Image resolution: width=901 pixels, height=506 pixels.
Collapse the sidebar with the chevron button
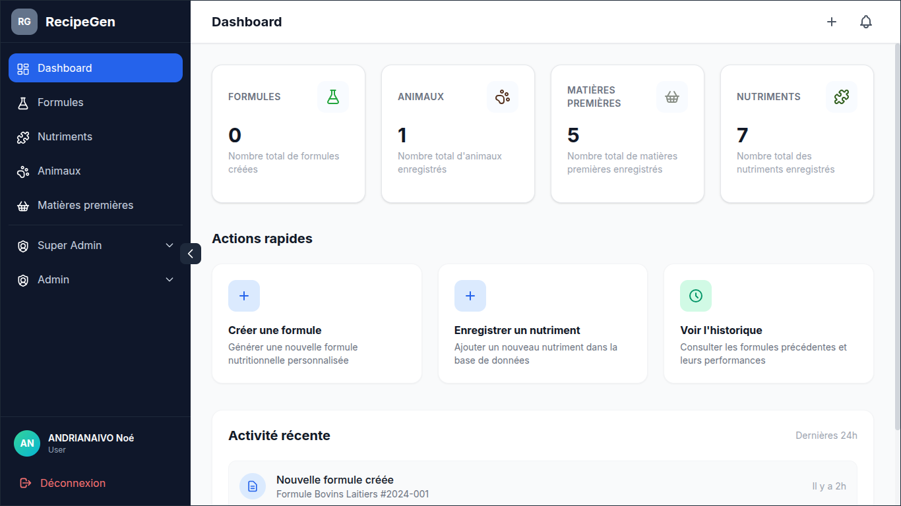(191, 253)
